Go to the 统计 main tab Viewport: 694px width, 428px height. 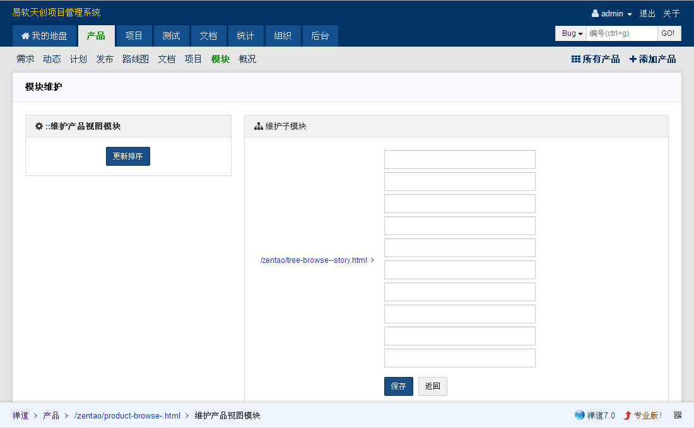click(245, 36)
